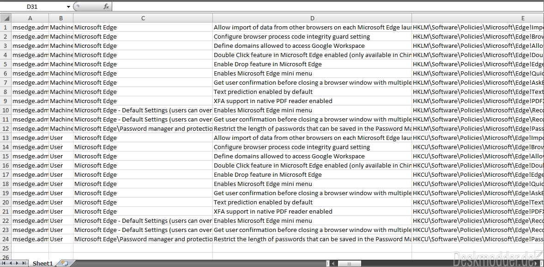Switch to the Sheet1 tab
Viewport: 544px width, 267px height.
tap(42, 263)
